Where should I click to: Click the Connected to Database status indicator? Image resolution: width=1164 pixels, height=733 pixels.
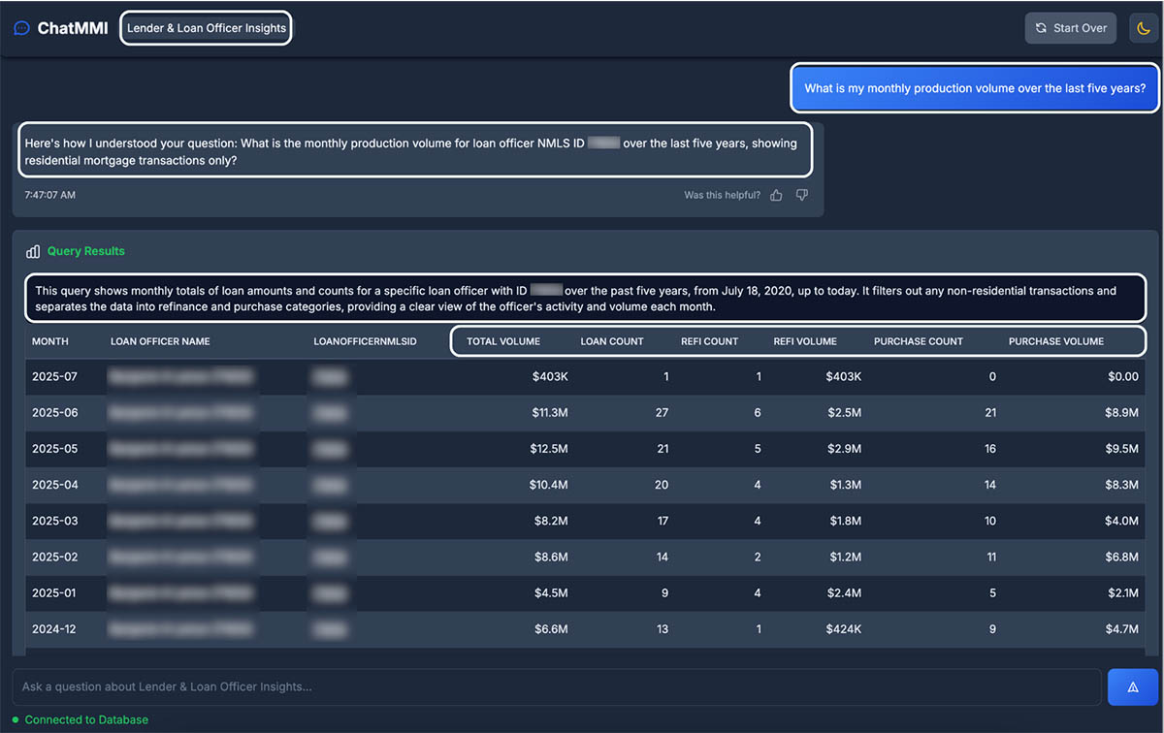click(81, 719)
